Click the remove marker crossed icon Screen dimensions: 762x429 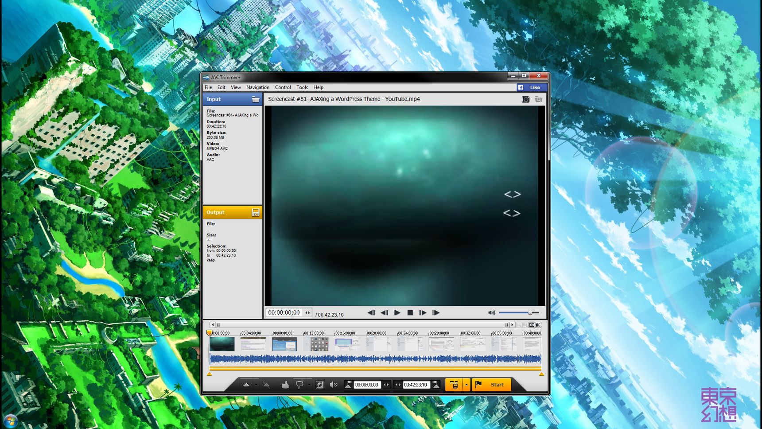point(266,385)
